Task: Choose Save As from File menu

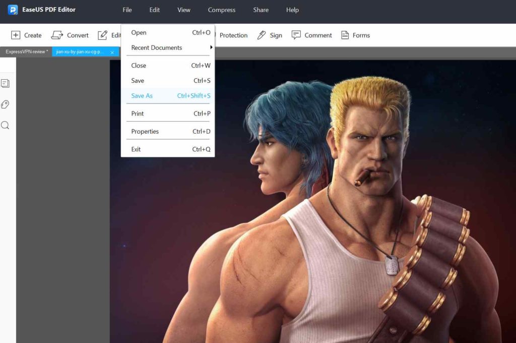Action: [x=168, y=95]
